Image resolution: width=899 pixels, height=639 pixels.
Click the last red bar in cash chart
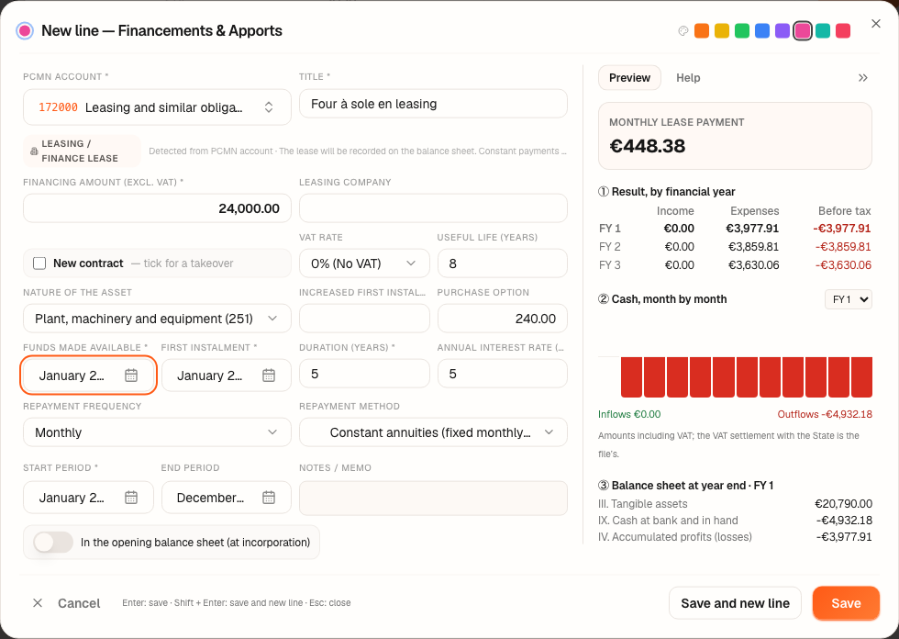click(861, 376)
